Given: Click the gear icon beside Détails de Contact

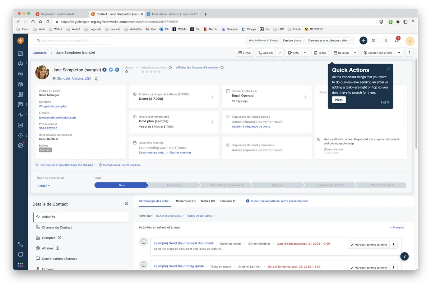Looking at the screenshot, I should (126, 203).
